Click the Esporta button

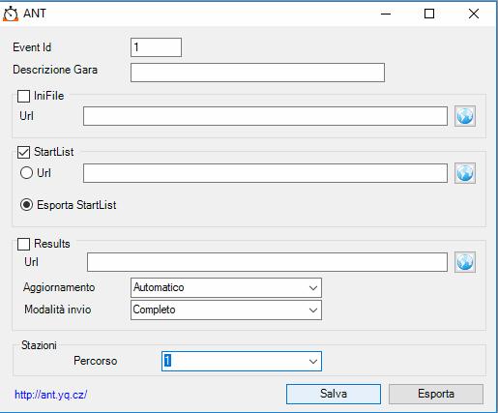coord(436,394)
